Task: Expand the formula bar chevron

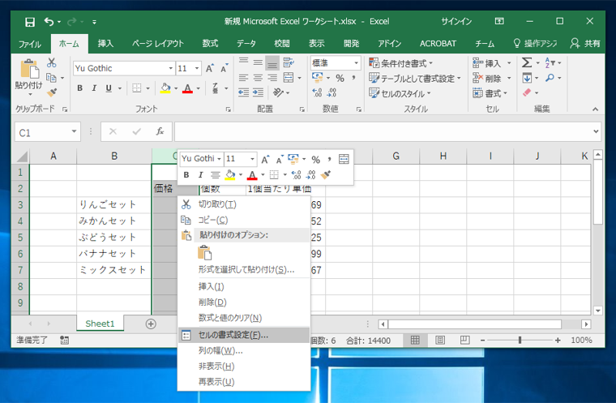Action: tap(596, 131)
